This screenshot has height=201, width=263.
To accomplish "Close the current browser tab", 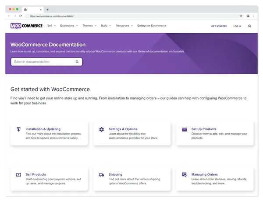I will tap(41, 10).
